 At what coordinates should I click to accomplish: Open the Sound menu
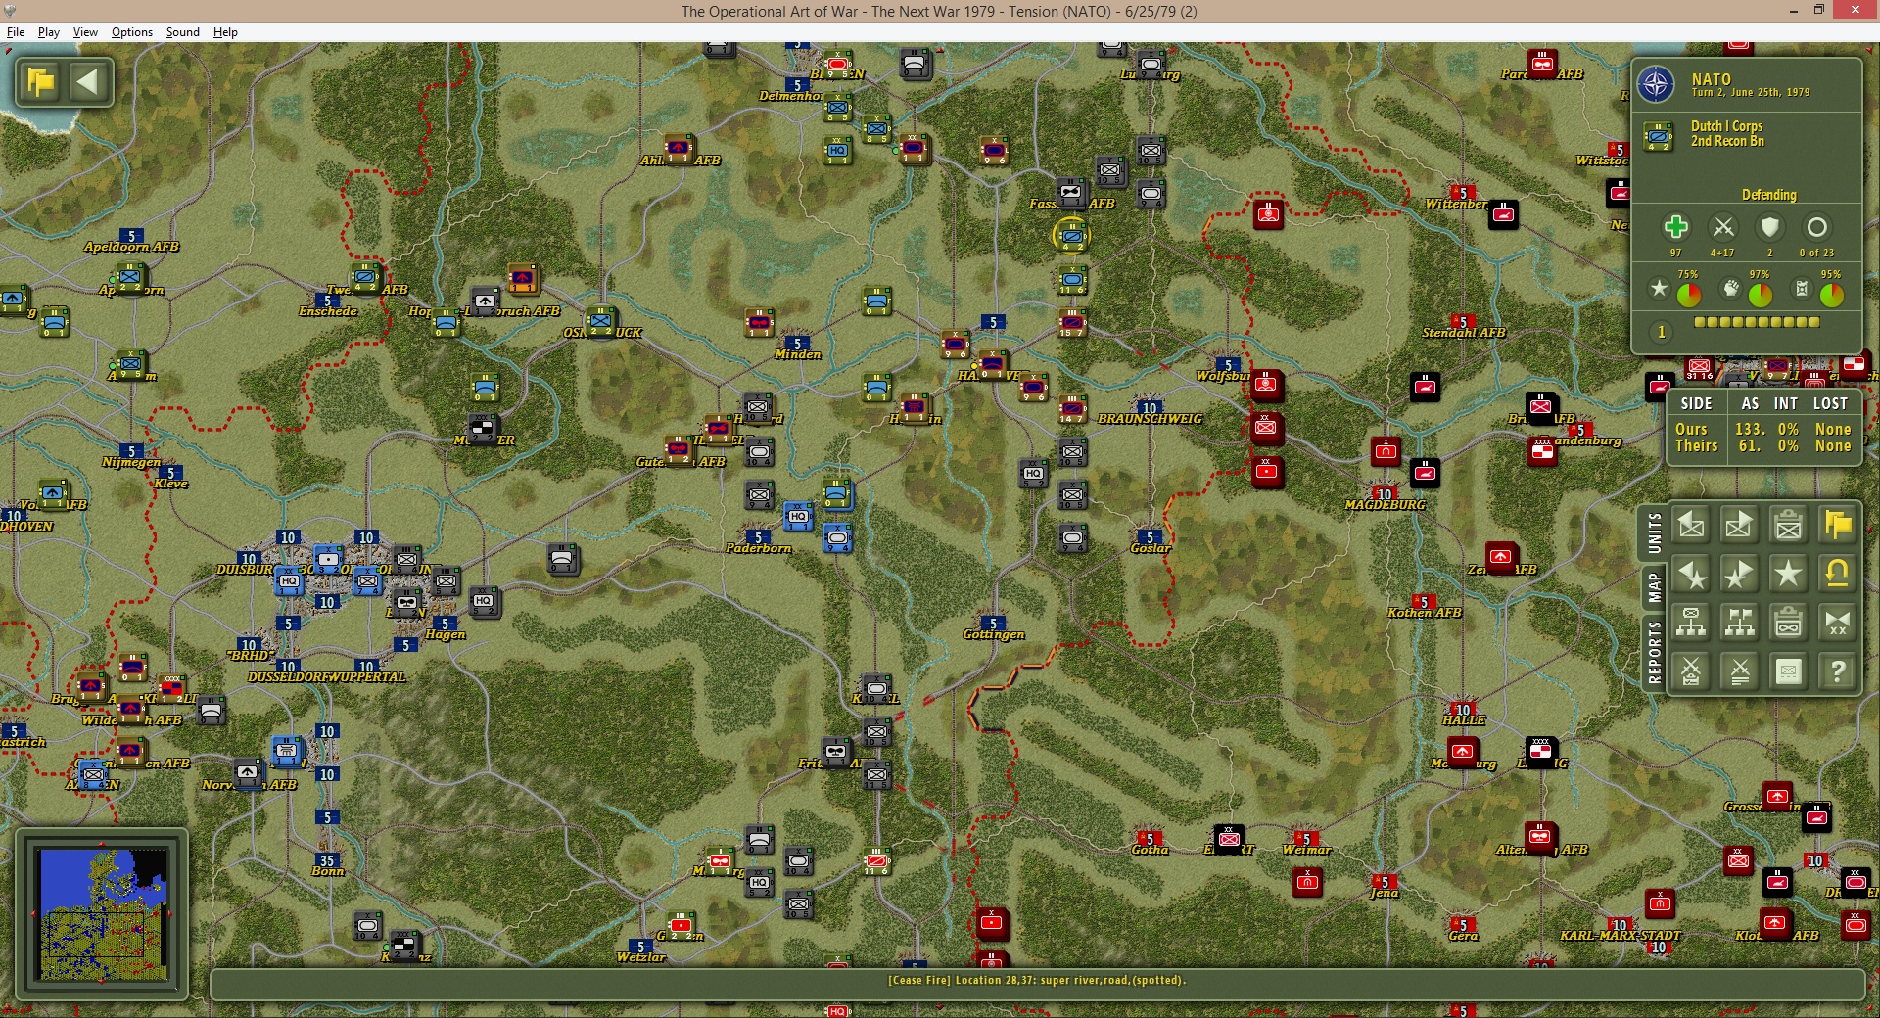(182, 32)
